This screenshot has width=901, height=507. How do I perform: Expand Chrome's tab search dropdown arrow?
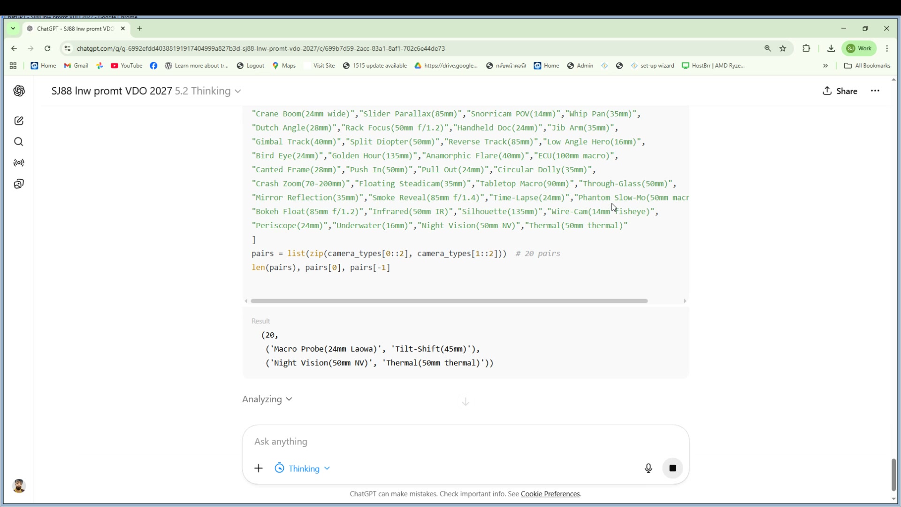pyautogui.click(x=13, y=29)
